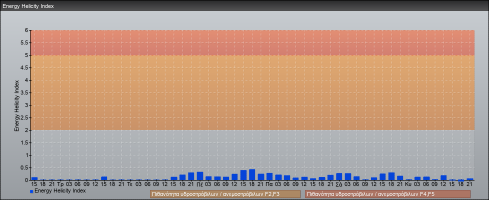
Task: Click the bar above the Σά label
Action: pyautogui.click(x=339, y=176)
